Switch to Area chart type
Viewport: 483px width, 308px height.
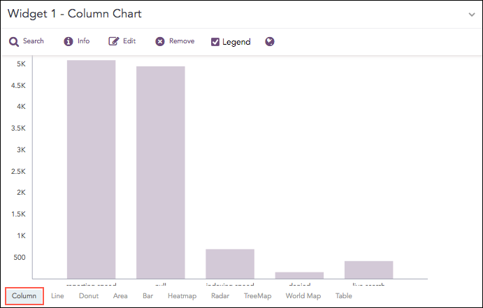pyautogui.click(x=120, y=296)
